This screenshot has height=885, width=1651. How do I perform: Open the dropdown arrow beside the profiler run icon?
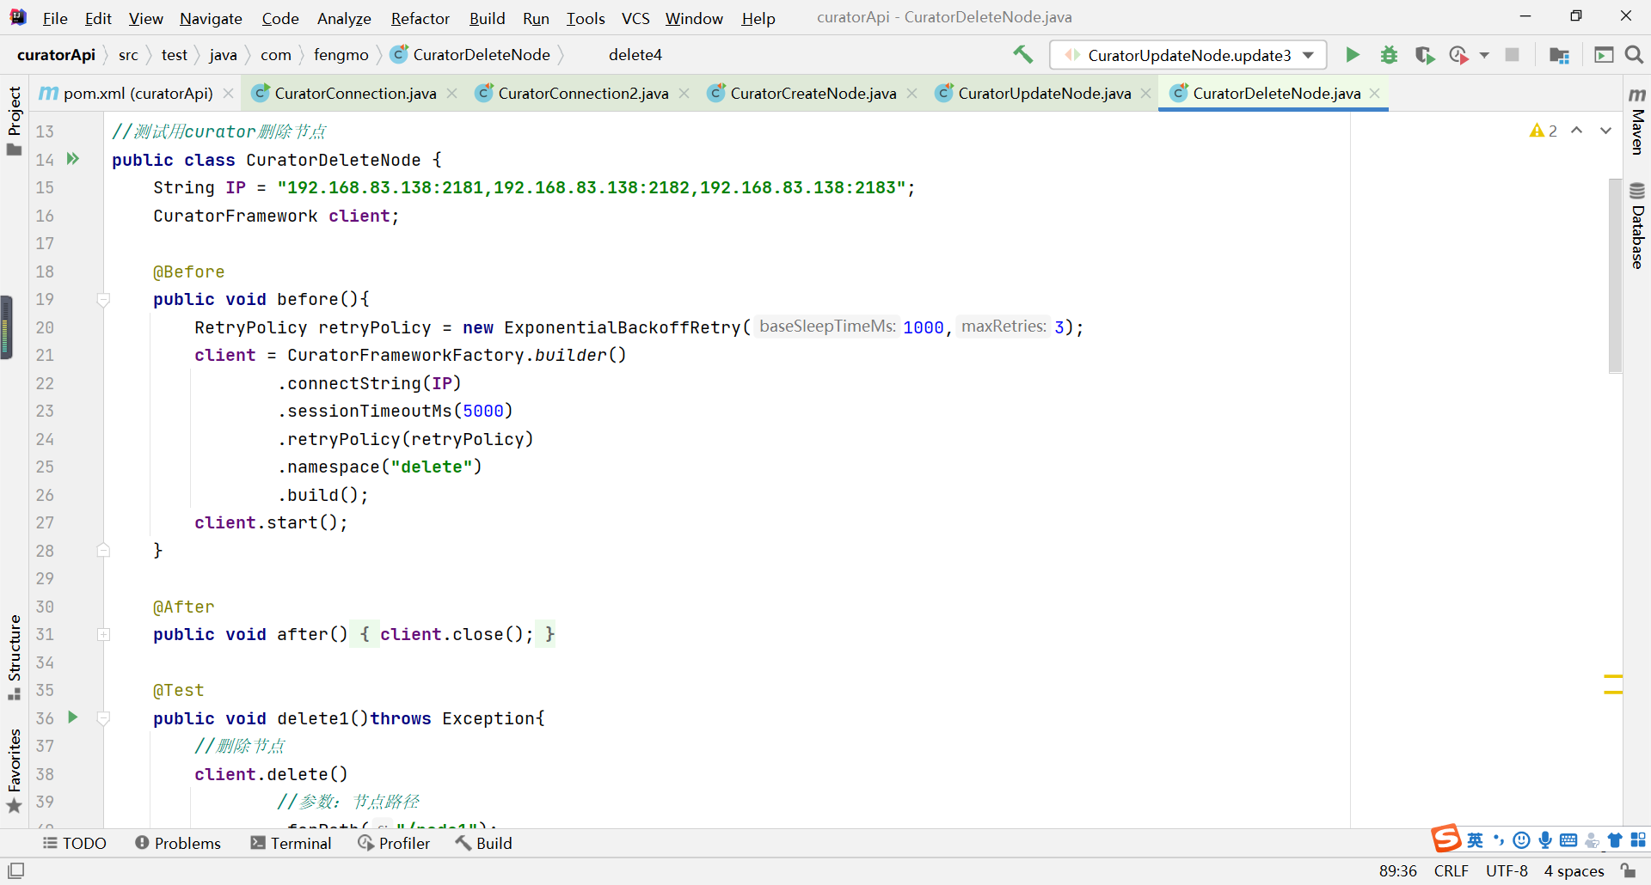click(1484, 55)
